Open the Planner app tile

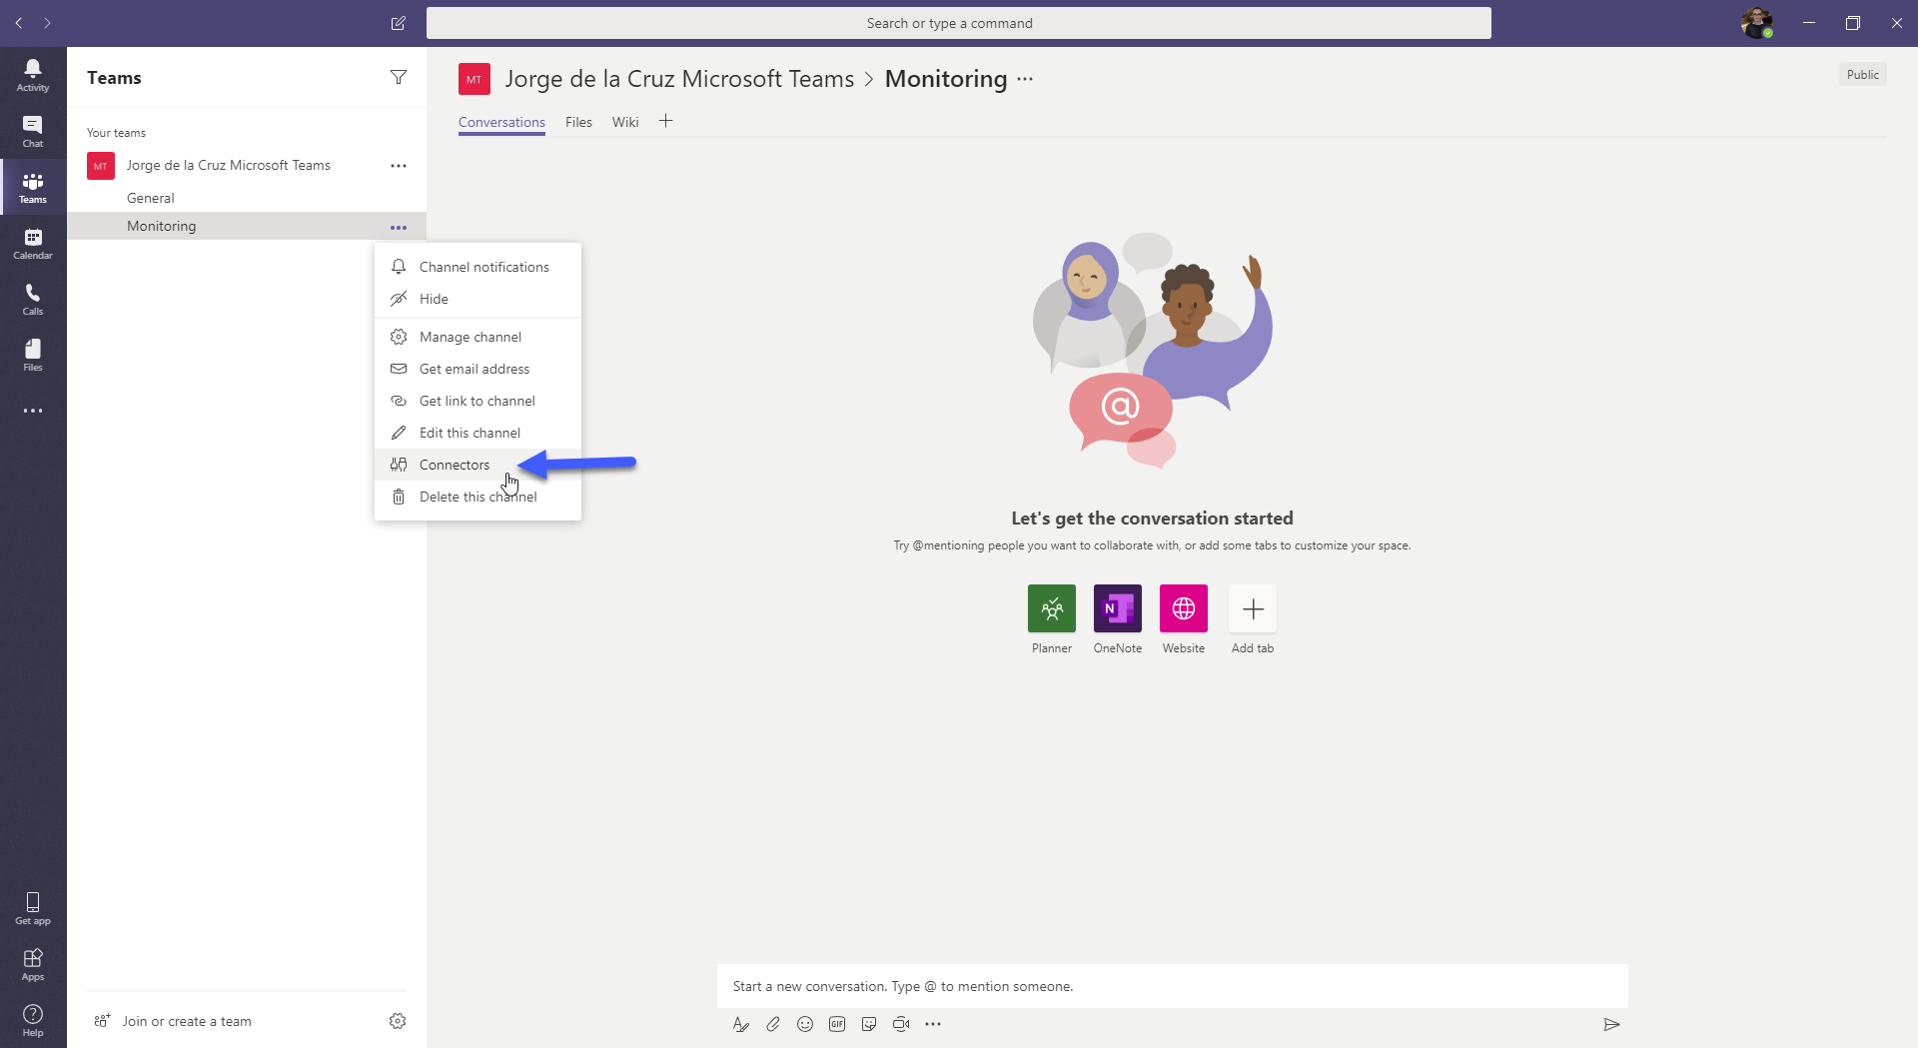pyautogui.click(x=1052, y=608)
